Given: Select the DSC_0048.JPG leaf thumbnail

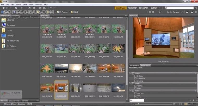Looking at the screenshot, I should (x=118, y=49).
